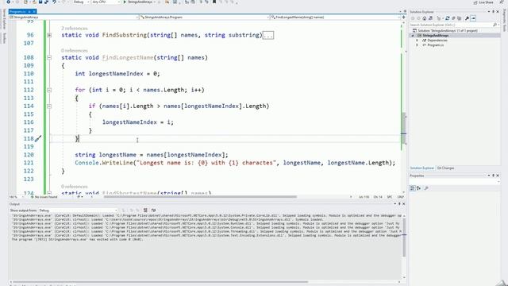Screen dimensions: 508x286
Task: Open the 'Show output from' Debug dropdown
Action: (x=78, y=211)
